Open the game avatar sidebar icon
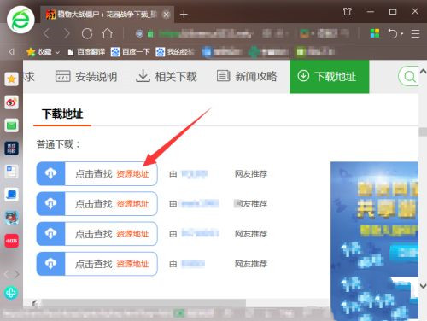The image size is (427, 321). point(11,218)
